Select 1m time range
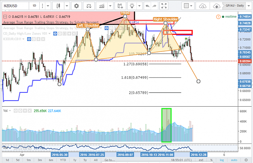 pos(28,160)
